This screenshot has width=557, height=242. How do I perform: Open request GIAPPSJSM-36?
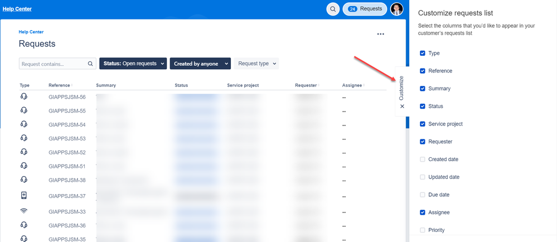click(67, 226)
